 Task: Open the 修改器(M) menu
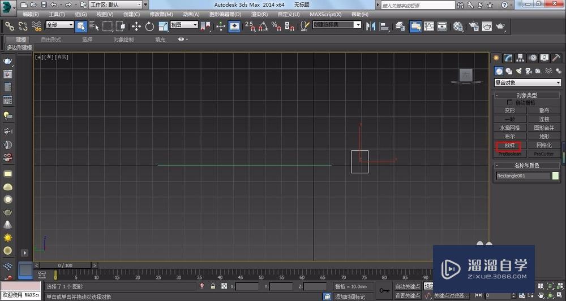click(x=161, y=14)
